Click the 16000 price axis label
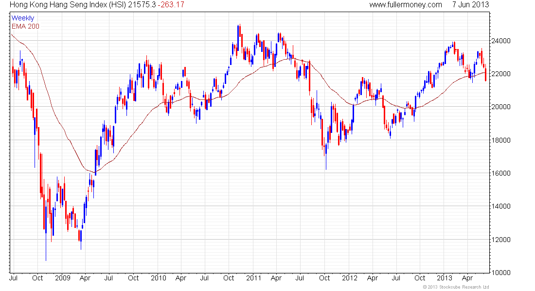 [500, 173]
